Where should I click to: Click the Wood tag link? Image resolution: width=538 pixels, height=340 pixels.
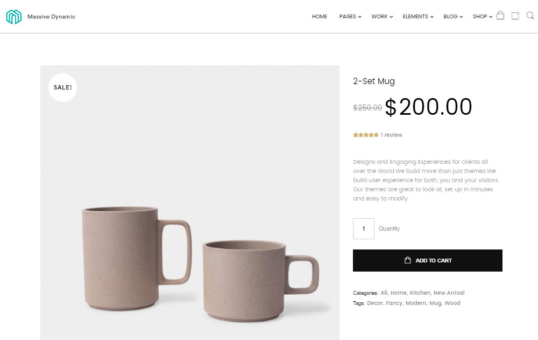click(x=452, y=303)
